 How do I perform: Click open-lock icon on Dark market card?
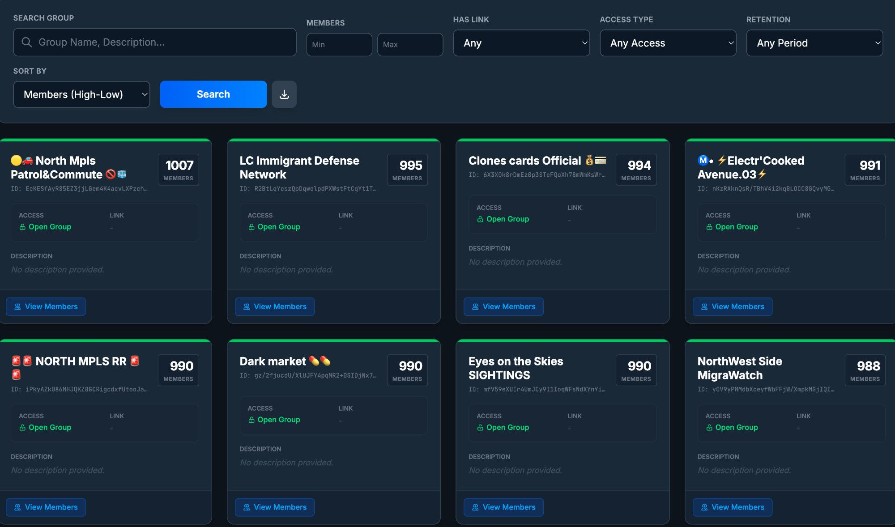point(251,420)
